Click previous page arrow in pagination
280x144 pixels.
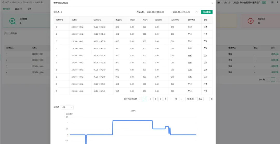[140, 99]
